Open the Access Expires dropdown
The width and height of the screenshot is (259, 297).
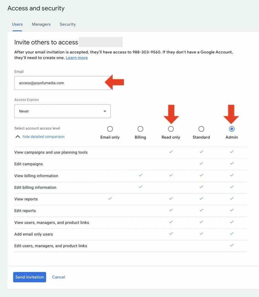click(x=62, y=111)
